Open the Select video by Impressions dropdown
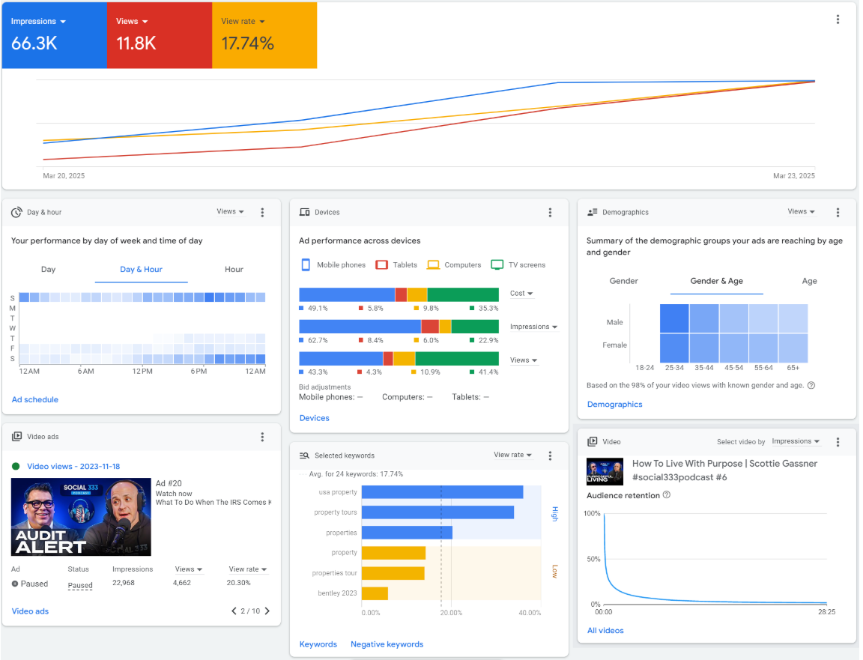This screenshot has width=863, height=660. [796, 441]
